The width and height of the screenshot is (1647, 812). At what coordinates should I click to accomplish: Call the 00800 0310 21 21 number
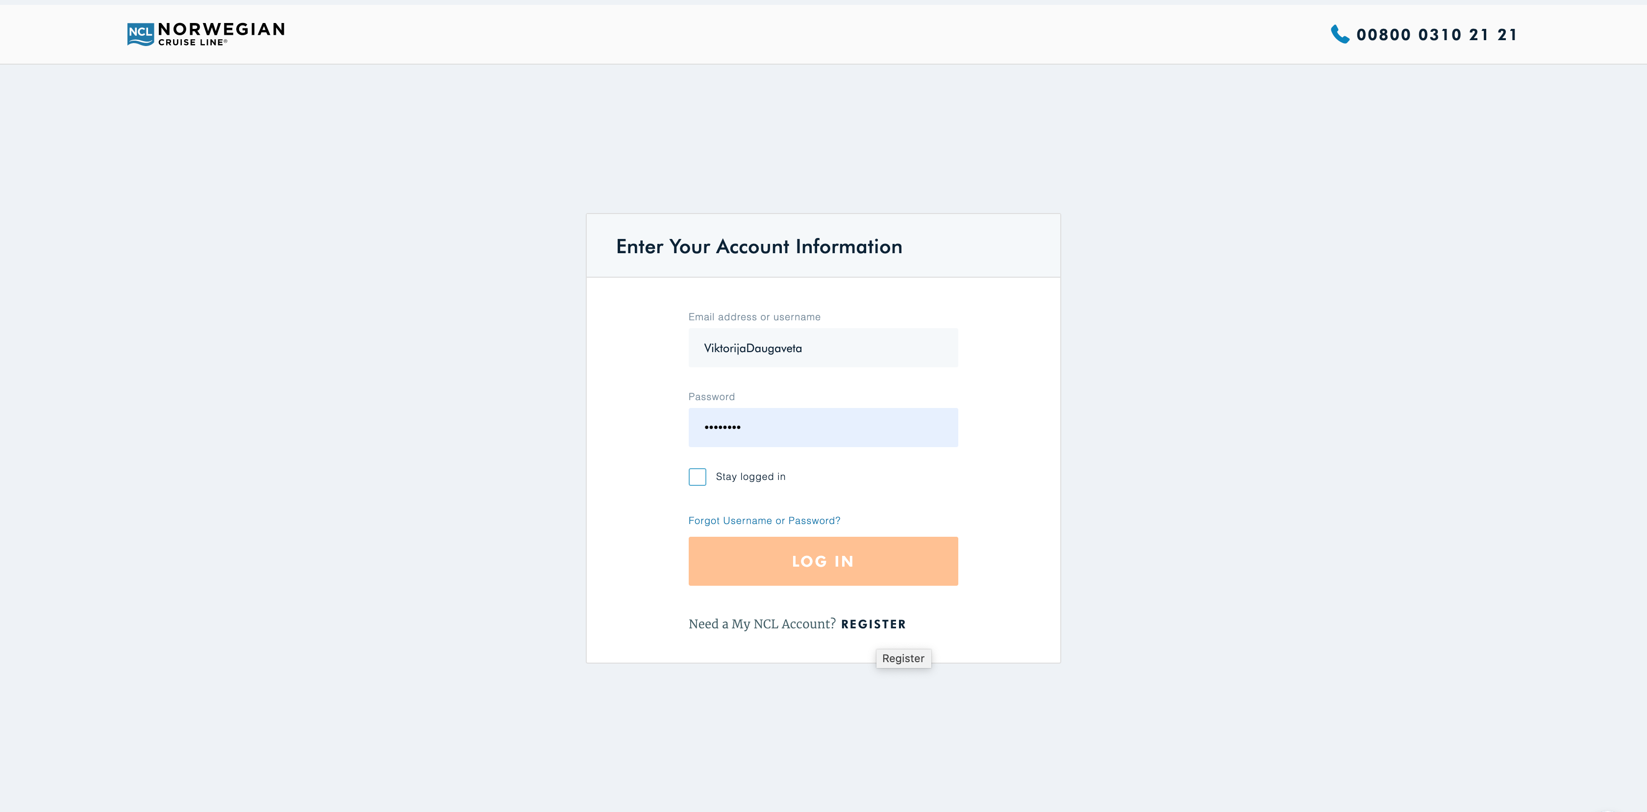(1437, 34)
